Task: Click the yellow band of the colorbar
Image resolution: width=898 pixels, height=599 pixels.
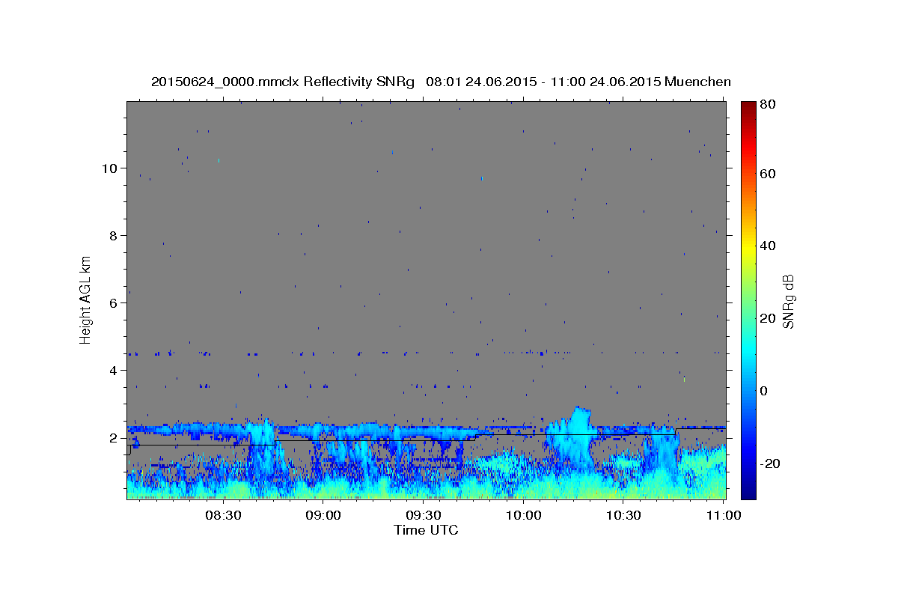Action: [748, 247]
